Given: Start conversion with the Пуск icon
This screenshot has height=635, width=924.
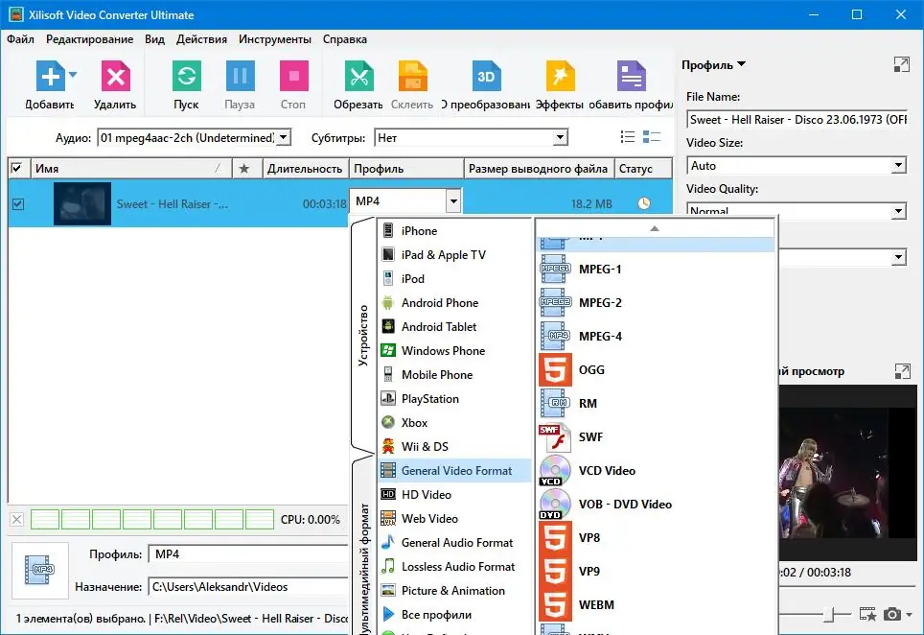Looking at the screenshot, I should (x=186, y=76).
